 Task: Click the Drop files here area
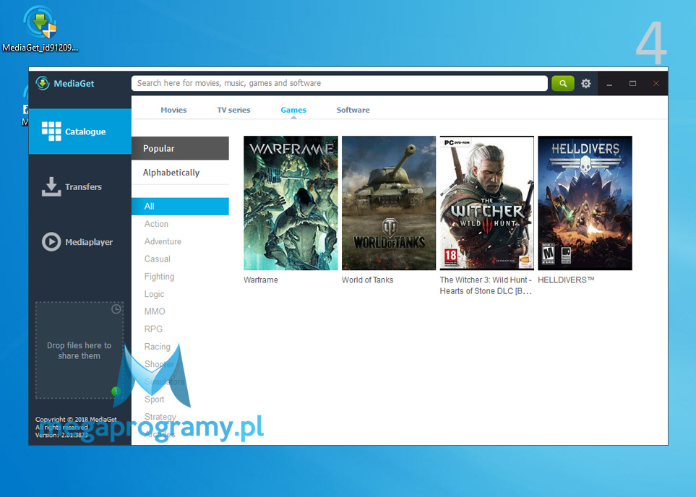click(x=80, y=350)
